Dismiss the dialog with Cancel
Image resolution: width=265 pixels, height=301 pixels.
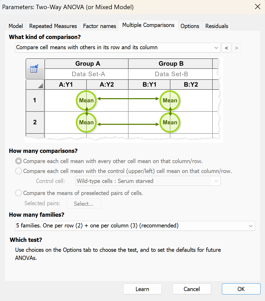tap(192, 289)
